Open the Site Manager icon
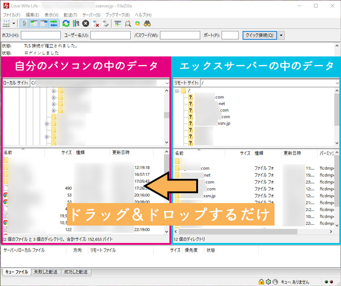This screenshot has width=341, height=286. [7, 23]
